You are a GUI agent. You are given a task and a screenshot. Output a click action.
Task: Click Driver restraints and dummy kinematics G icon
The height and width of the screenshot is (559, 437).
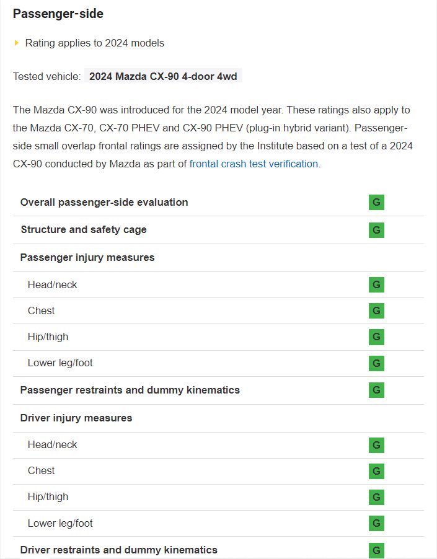[x=376, y=550]
